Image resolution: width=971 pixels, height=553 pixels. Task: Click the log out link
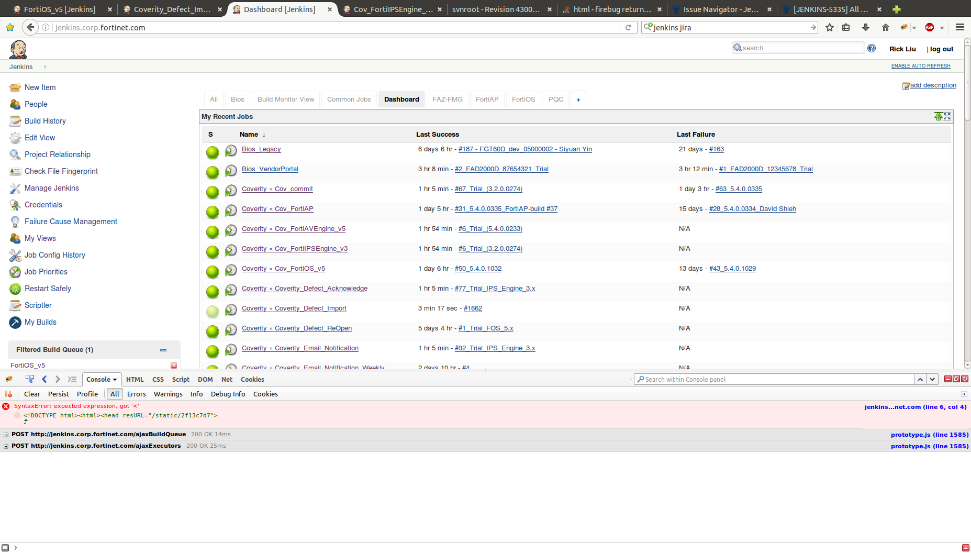(941, 49)
